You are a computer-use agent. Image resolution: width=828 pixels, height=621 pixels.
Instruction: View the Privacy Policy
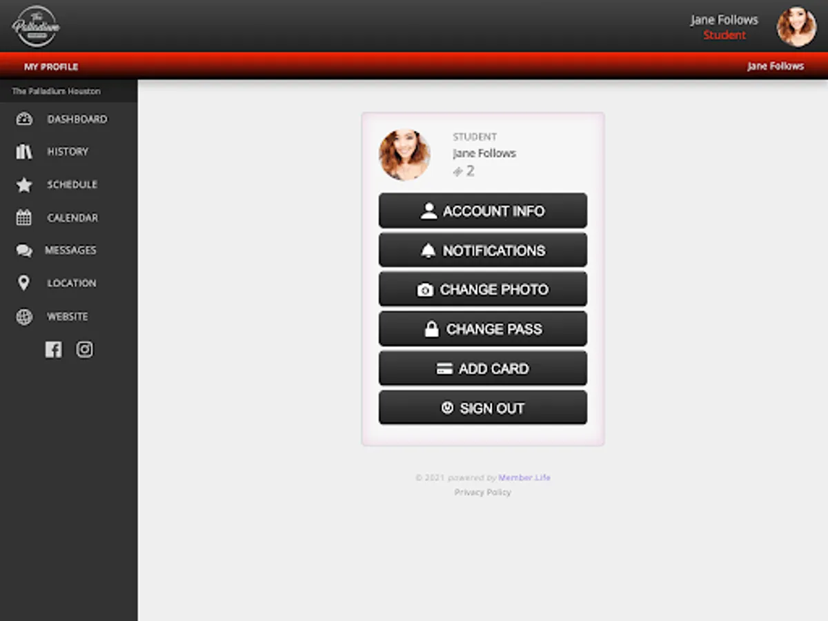coord(482,492)
